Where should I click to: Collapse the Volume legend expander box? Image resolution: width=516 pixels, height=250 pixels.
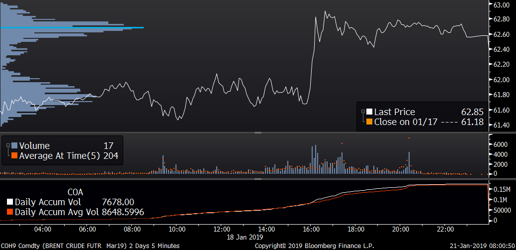[x=8, y=145]
